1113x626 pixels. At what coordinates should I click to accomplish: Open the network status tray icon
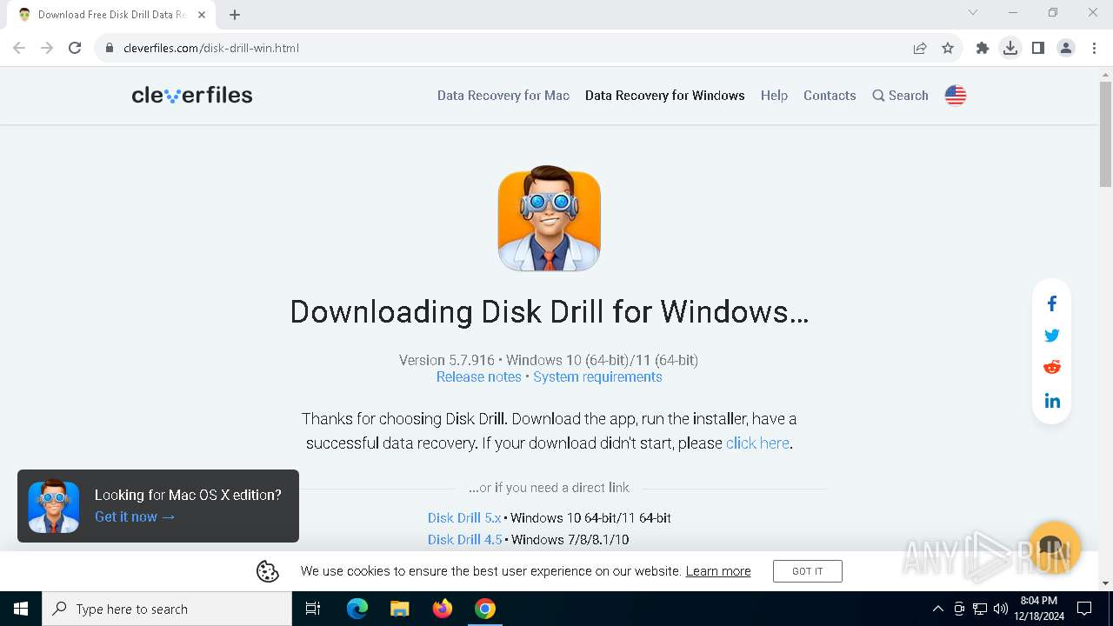[980, 609]
